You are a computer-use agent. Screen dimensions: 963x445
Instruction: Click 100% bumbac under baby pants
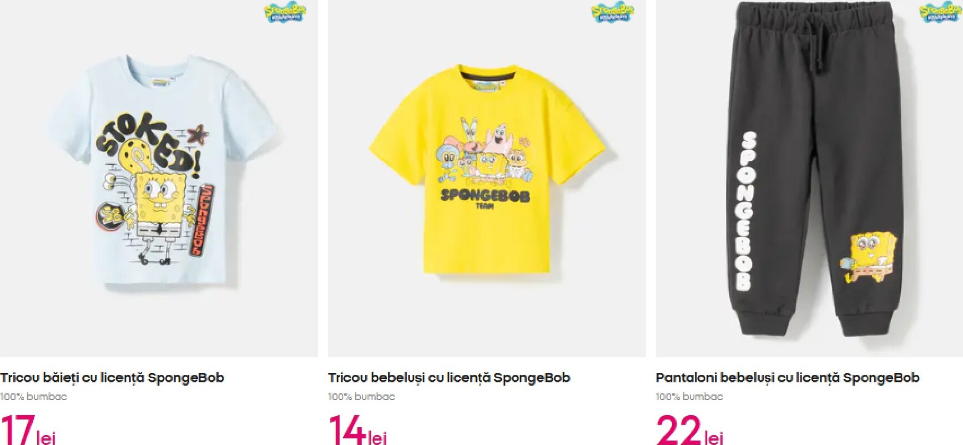[x=689, y=397]
